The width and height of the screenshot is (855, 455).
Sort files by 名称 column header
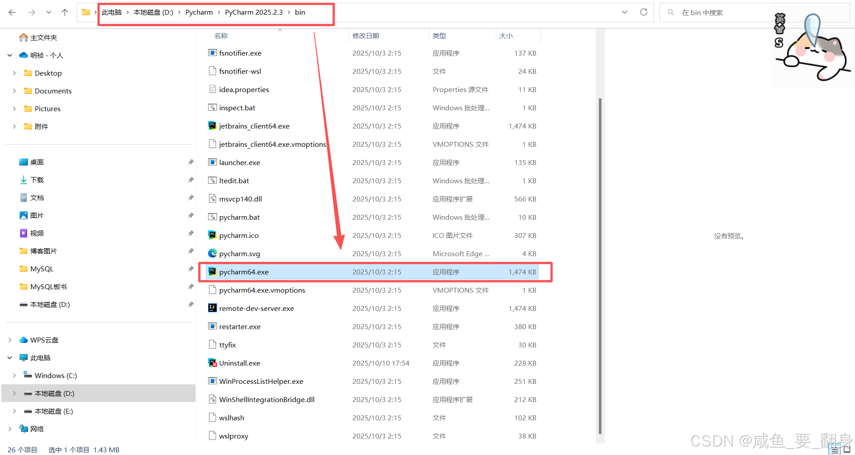[221, 36]
